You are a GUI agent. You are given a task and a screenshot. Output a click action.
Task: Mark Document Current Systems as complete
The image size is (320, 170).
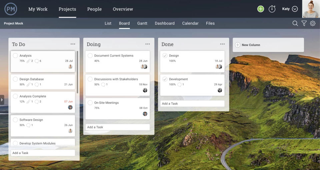click(x=90, y=55)
